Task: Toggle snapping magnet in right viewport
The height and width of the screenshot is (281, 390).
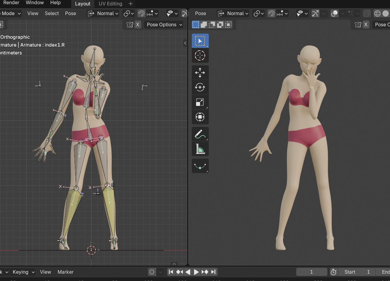Action: point(271,13)
